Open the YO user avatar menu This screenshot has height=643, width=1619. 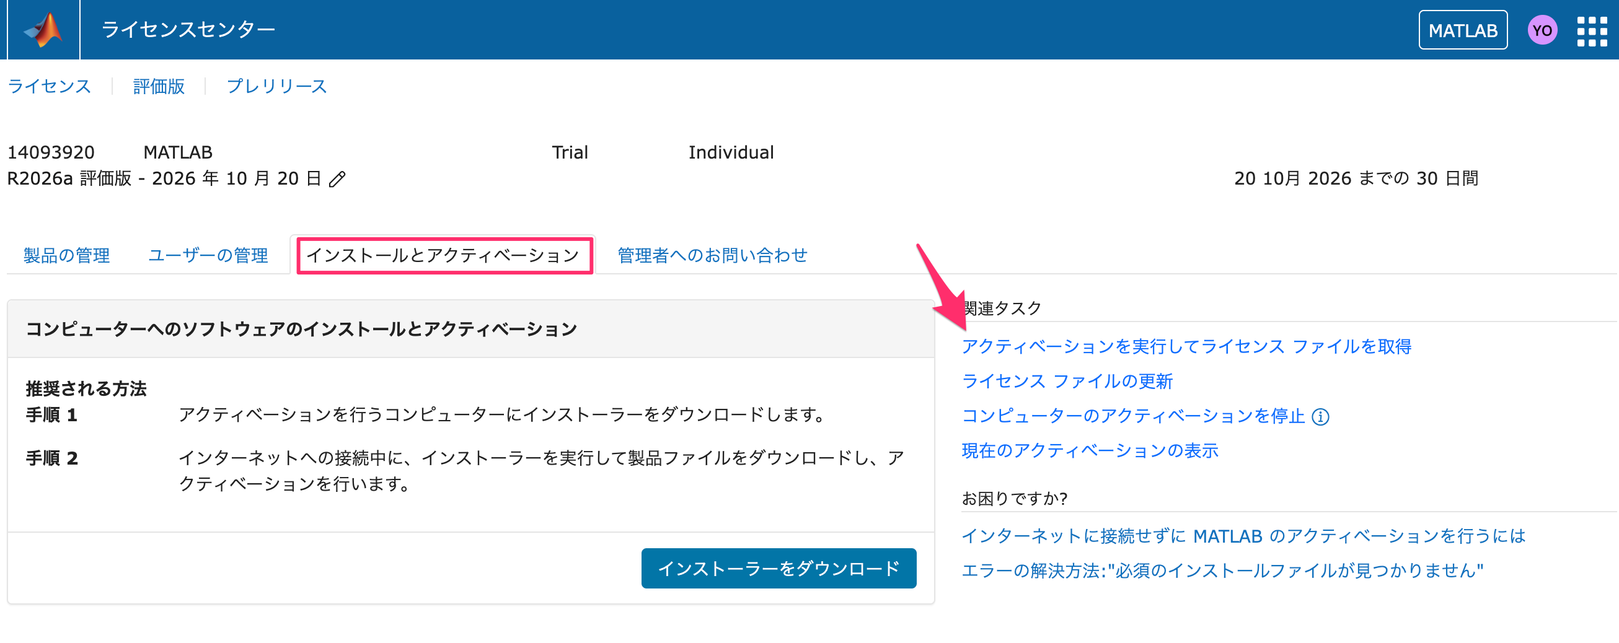click(x=1542, y=30)
